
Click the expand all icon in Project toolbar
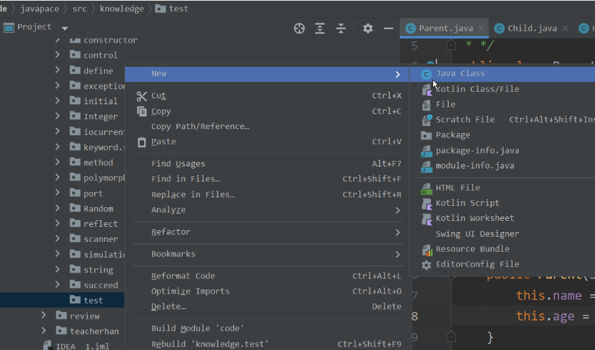point(320,28)
